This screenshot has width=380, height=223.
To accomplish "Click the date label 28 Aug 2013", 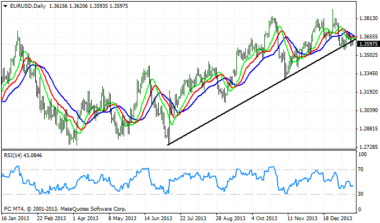I will click(x=230, y=219).
